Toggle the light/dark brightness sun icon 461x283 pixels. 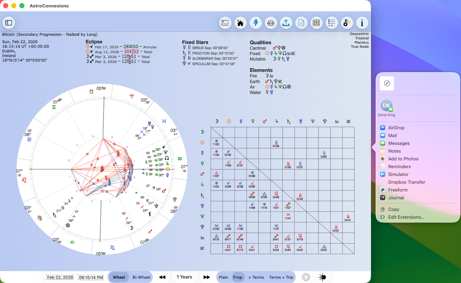coord(322,277)
